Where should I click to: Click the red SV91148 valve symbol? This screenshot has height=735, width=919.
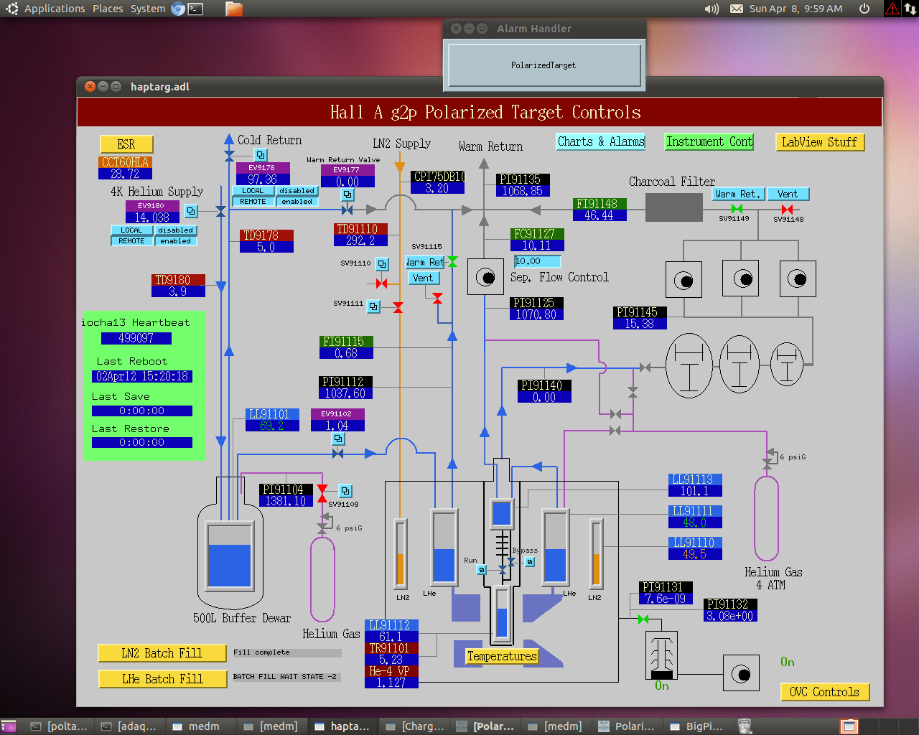tap(787, 209)
